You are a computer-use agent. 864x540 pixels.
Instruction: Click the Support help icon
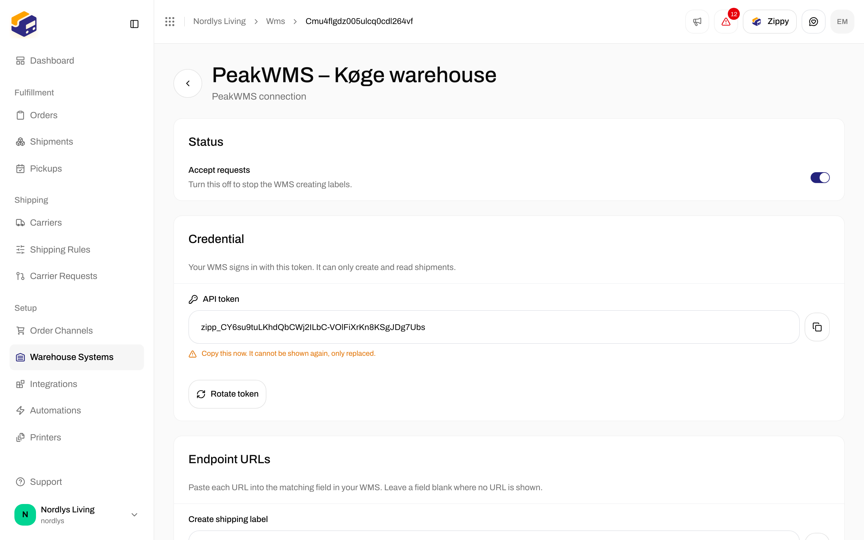(20, 482)
